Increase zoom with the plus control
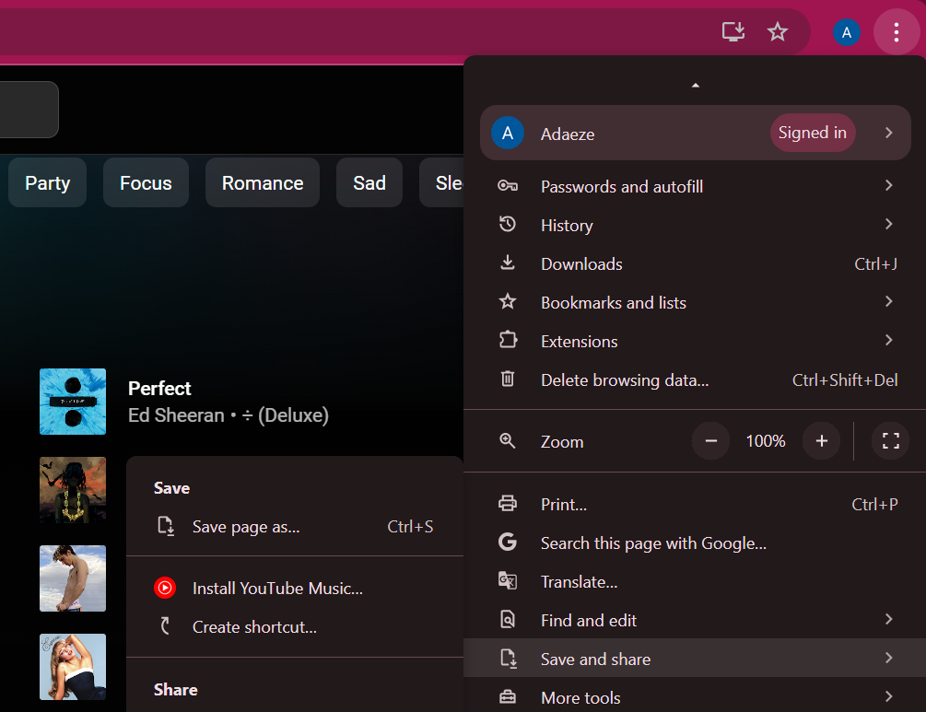This screenshot has width=926, height=712. (x=821, y=440)
